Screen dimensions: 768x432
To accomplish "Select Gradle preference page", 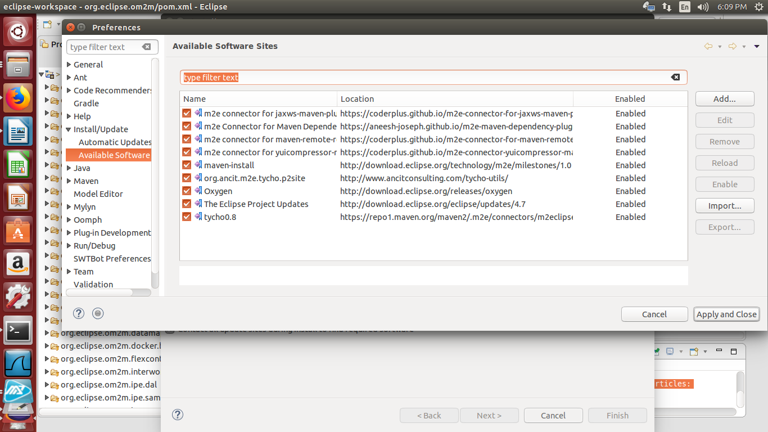I will tap(86, 103).
